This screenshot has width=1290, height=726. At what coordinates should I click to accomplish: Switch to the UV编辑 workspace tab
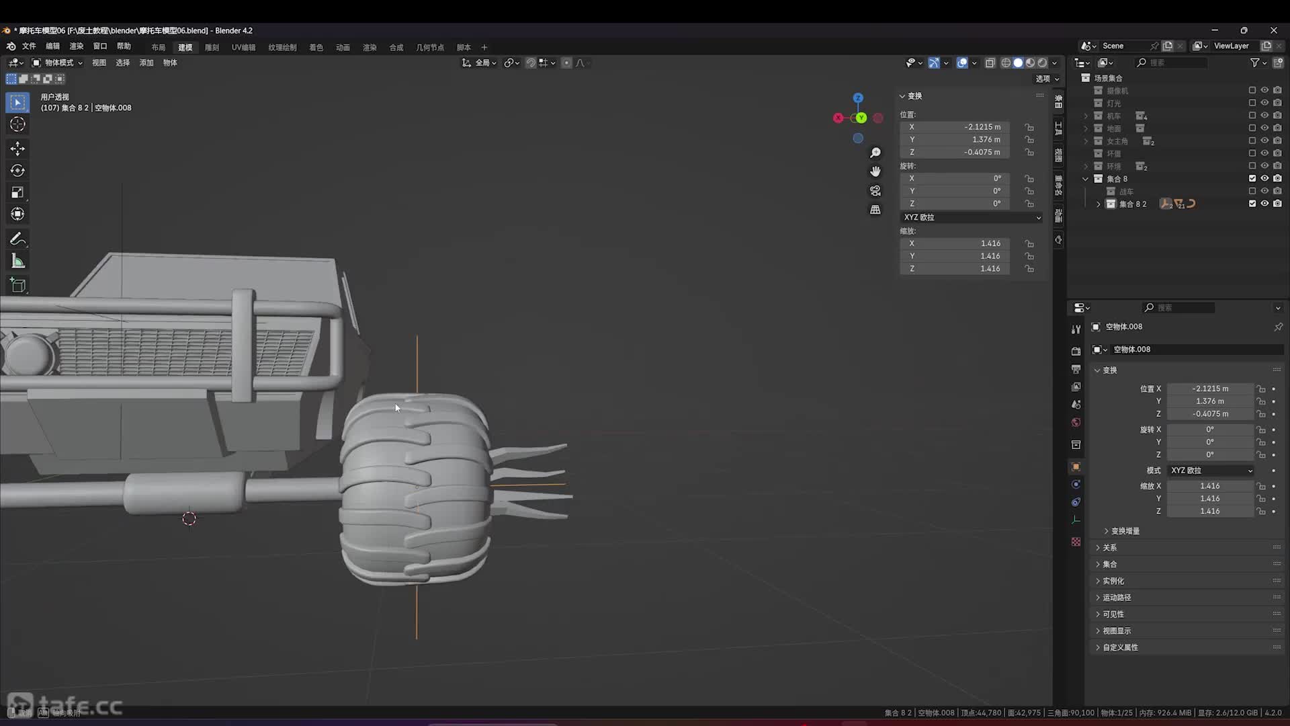click(243, 48)
